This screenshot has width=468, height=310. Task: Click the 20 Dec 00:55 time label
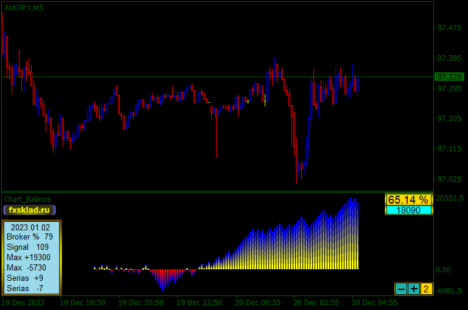257,303
